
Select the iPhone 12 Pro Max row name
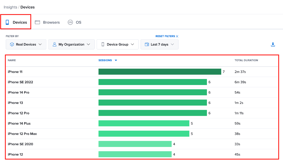22,134
